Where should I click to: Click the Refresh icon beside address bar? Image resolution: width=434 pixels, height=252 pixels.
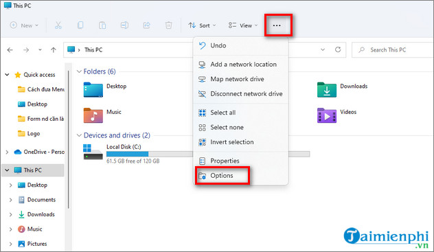click(x=338, y=49)
